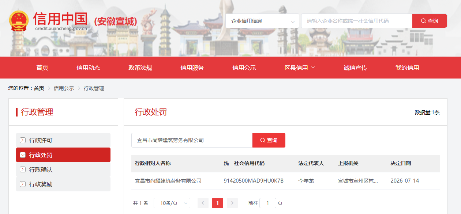This screenshot has height=214, width=461.
Task: Open the 10条/页 page size dropdown
Action: coord(172,203)
